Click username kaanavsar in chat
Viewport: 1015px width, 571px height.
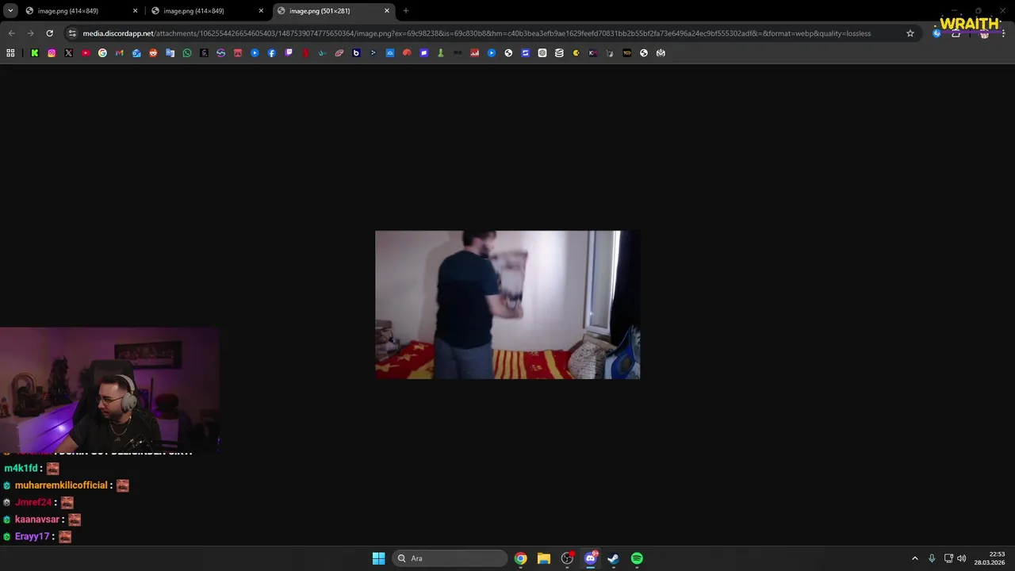(37, 519)
